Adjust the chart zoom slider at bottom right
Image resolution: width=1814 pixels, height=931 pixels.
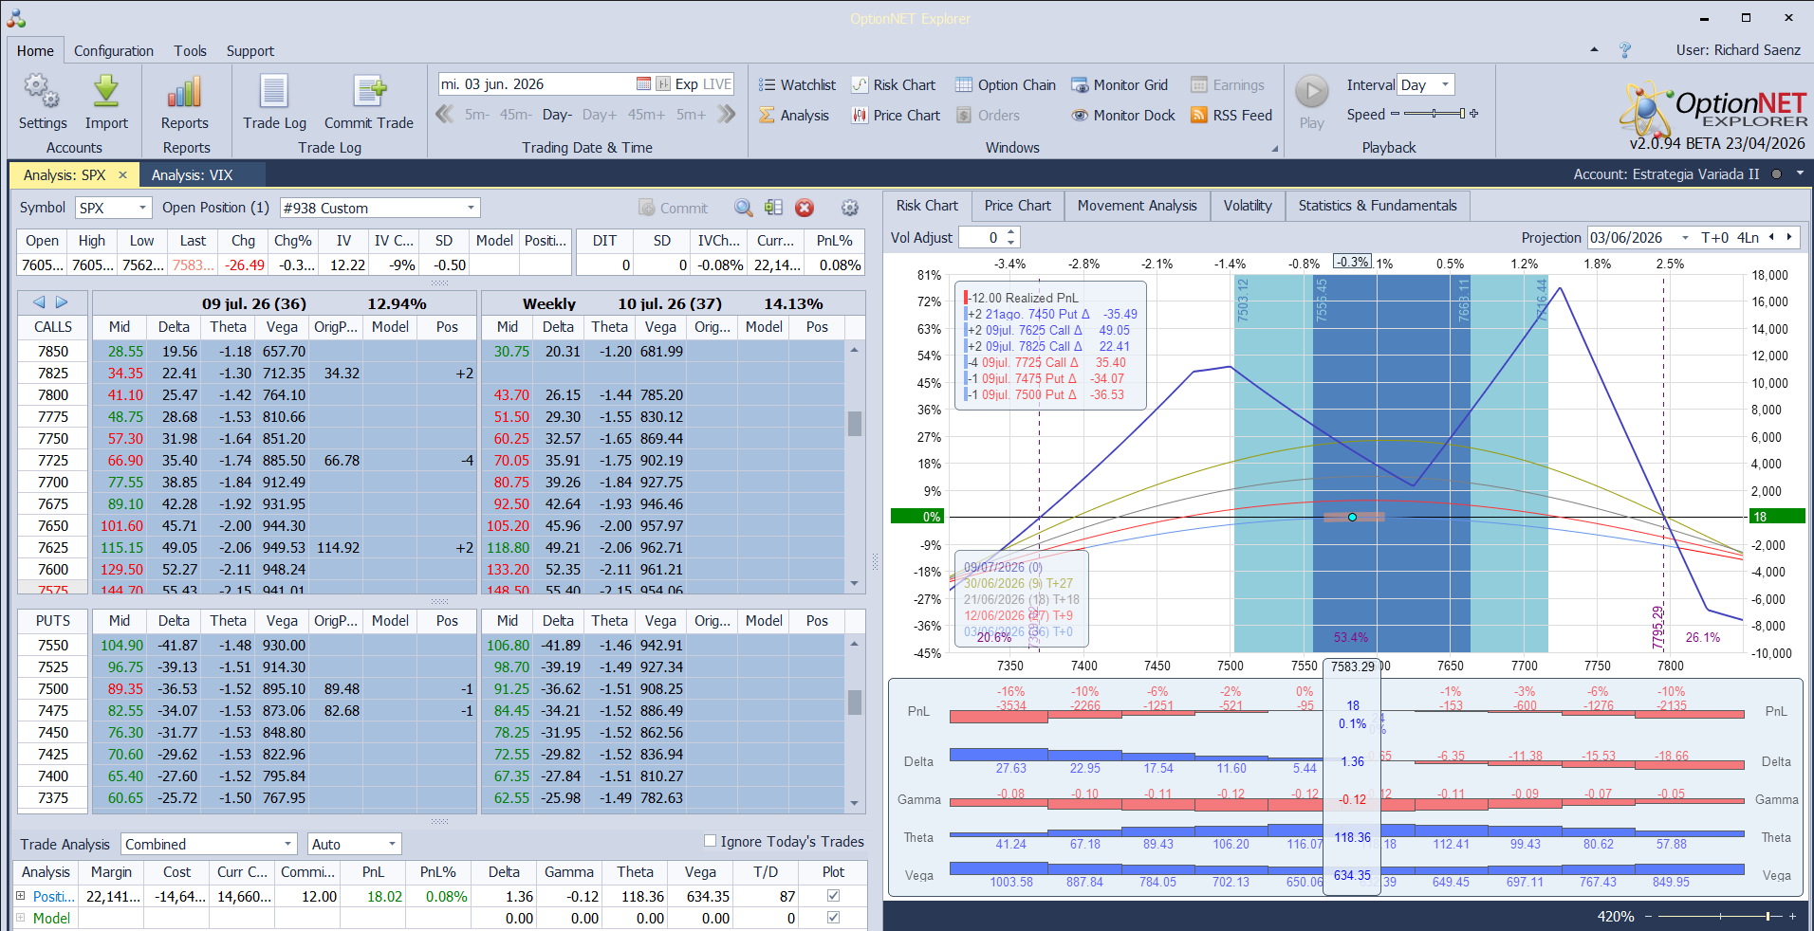[x=1719, y=916]
